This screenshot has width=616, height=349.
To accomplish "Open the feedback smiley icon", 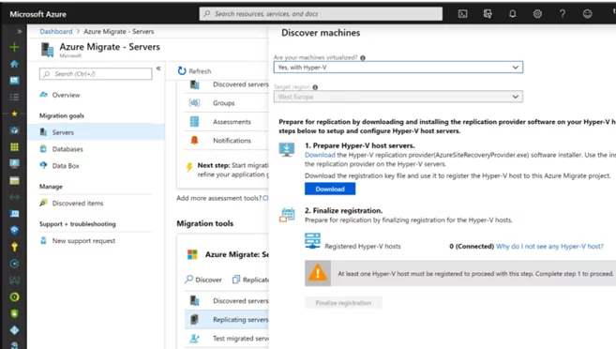I will click(x=587, y=14).
